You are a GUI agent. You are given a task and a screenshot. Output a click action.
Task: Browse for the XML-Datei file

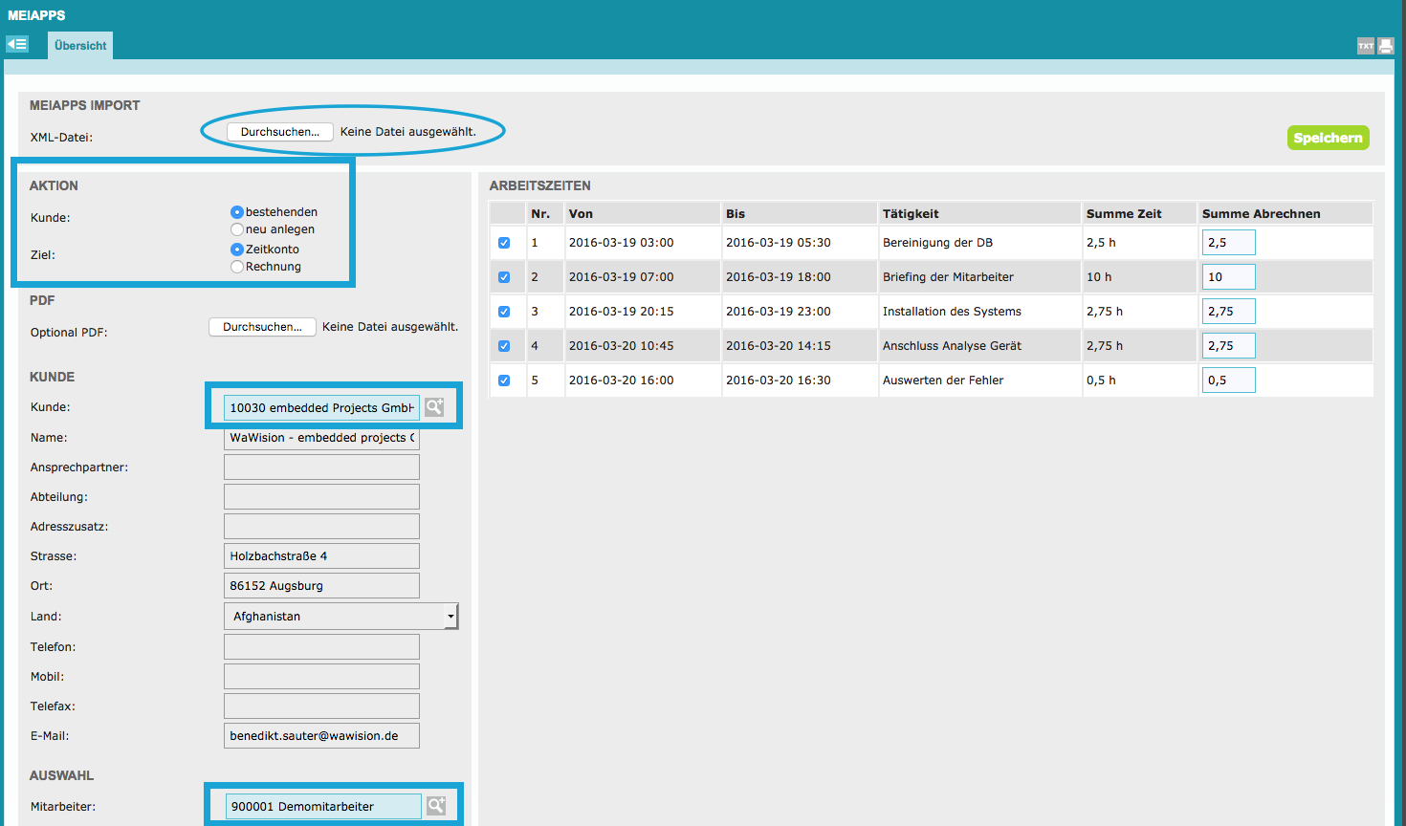280,132
